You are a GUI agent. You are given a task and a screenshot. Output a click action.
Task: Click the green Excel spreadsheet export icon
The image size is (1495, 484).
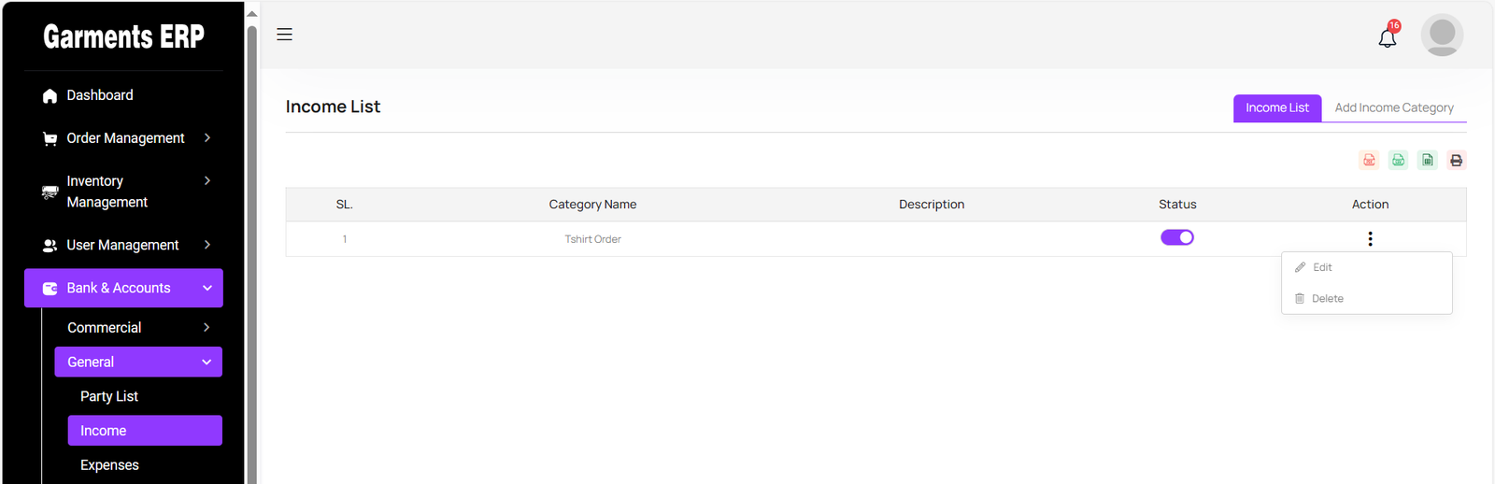1427,161
